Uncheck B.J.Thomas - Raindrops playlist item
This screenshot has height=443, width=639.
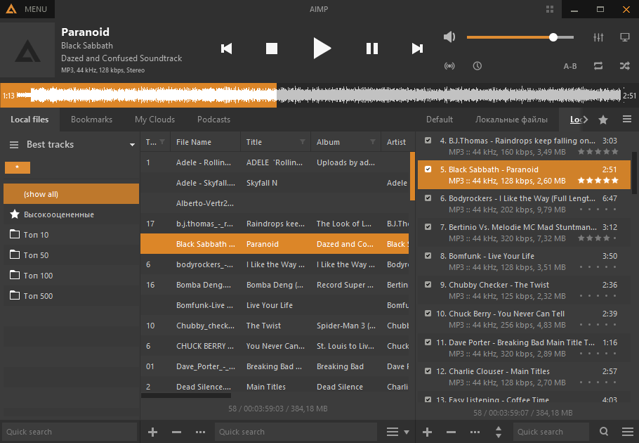428,141
